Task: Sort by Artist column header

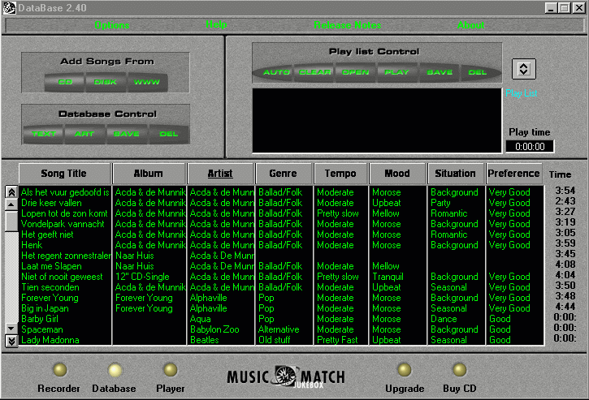Action: tap(220, 174)
